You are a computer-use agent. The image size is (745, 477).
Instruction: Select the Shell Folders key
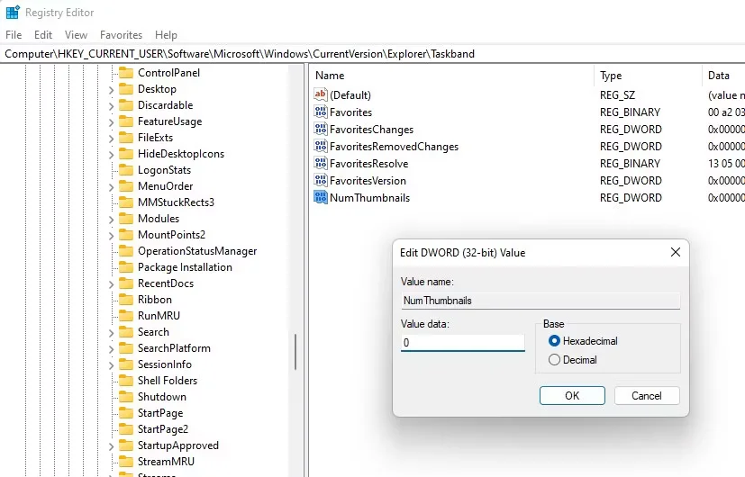click(x=168, y=380)
